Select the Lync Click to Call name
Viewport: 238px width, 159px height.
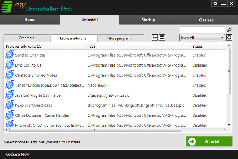click(29, 65)
